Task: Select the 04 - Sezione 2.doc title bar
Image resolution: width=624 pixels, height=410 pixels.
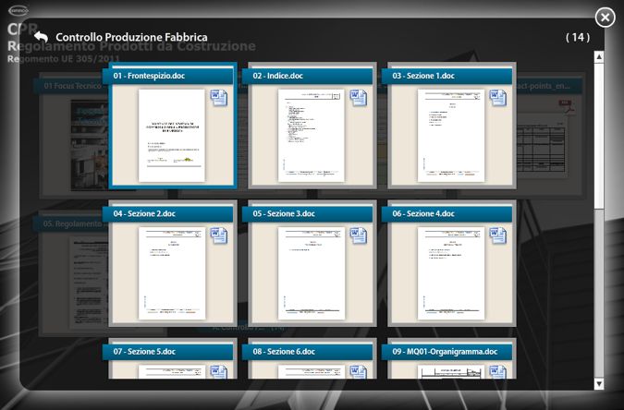Action: [171, 213]
